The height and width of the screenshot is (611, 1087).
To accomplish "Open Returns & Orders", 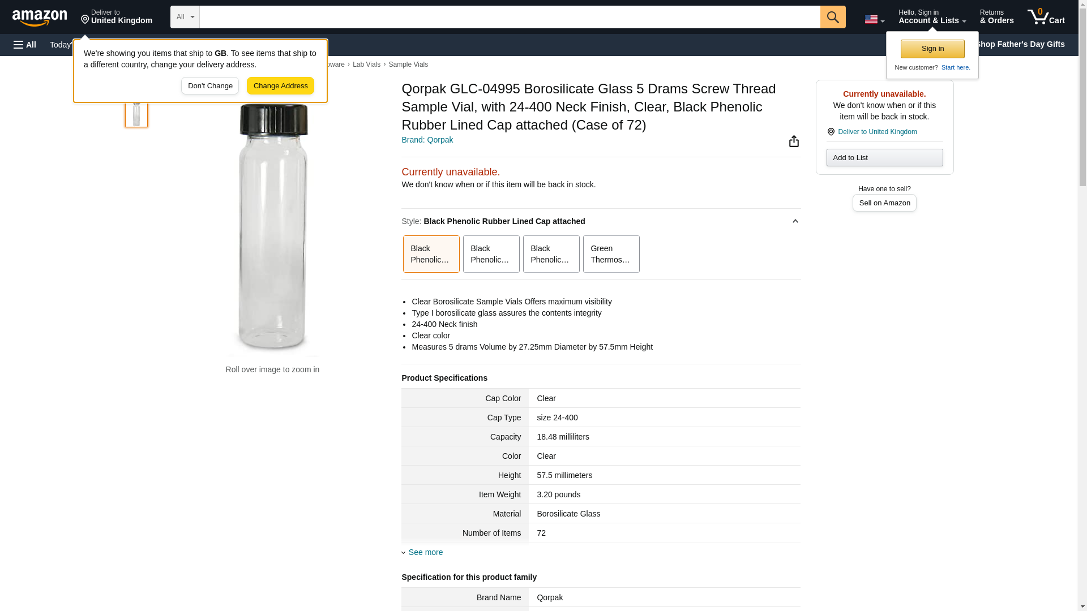I will (996, 17).
